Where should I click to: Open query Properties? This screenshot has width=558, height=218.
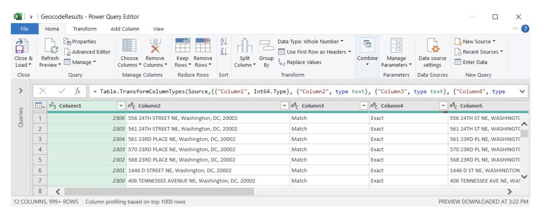[80, 41]
